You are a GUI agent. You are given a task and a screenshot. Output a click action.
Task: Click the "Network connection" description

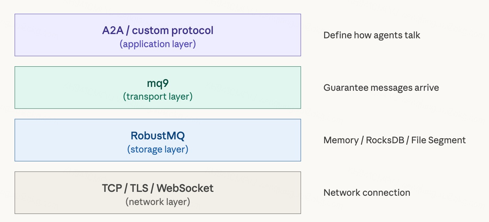367,193
